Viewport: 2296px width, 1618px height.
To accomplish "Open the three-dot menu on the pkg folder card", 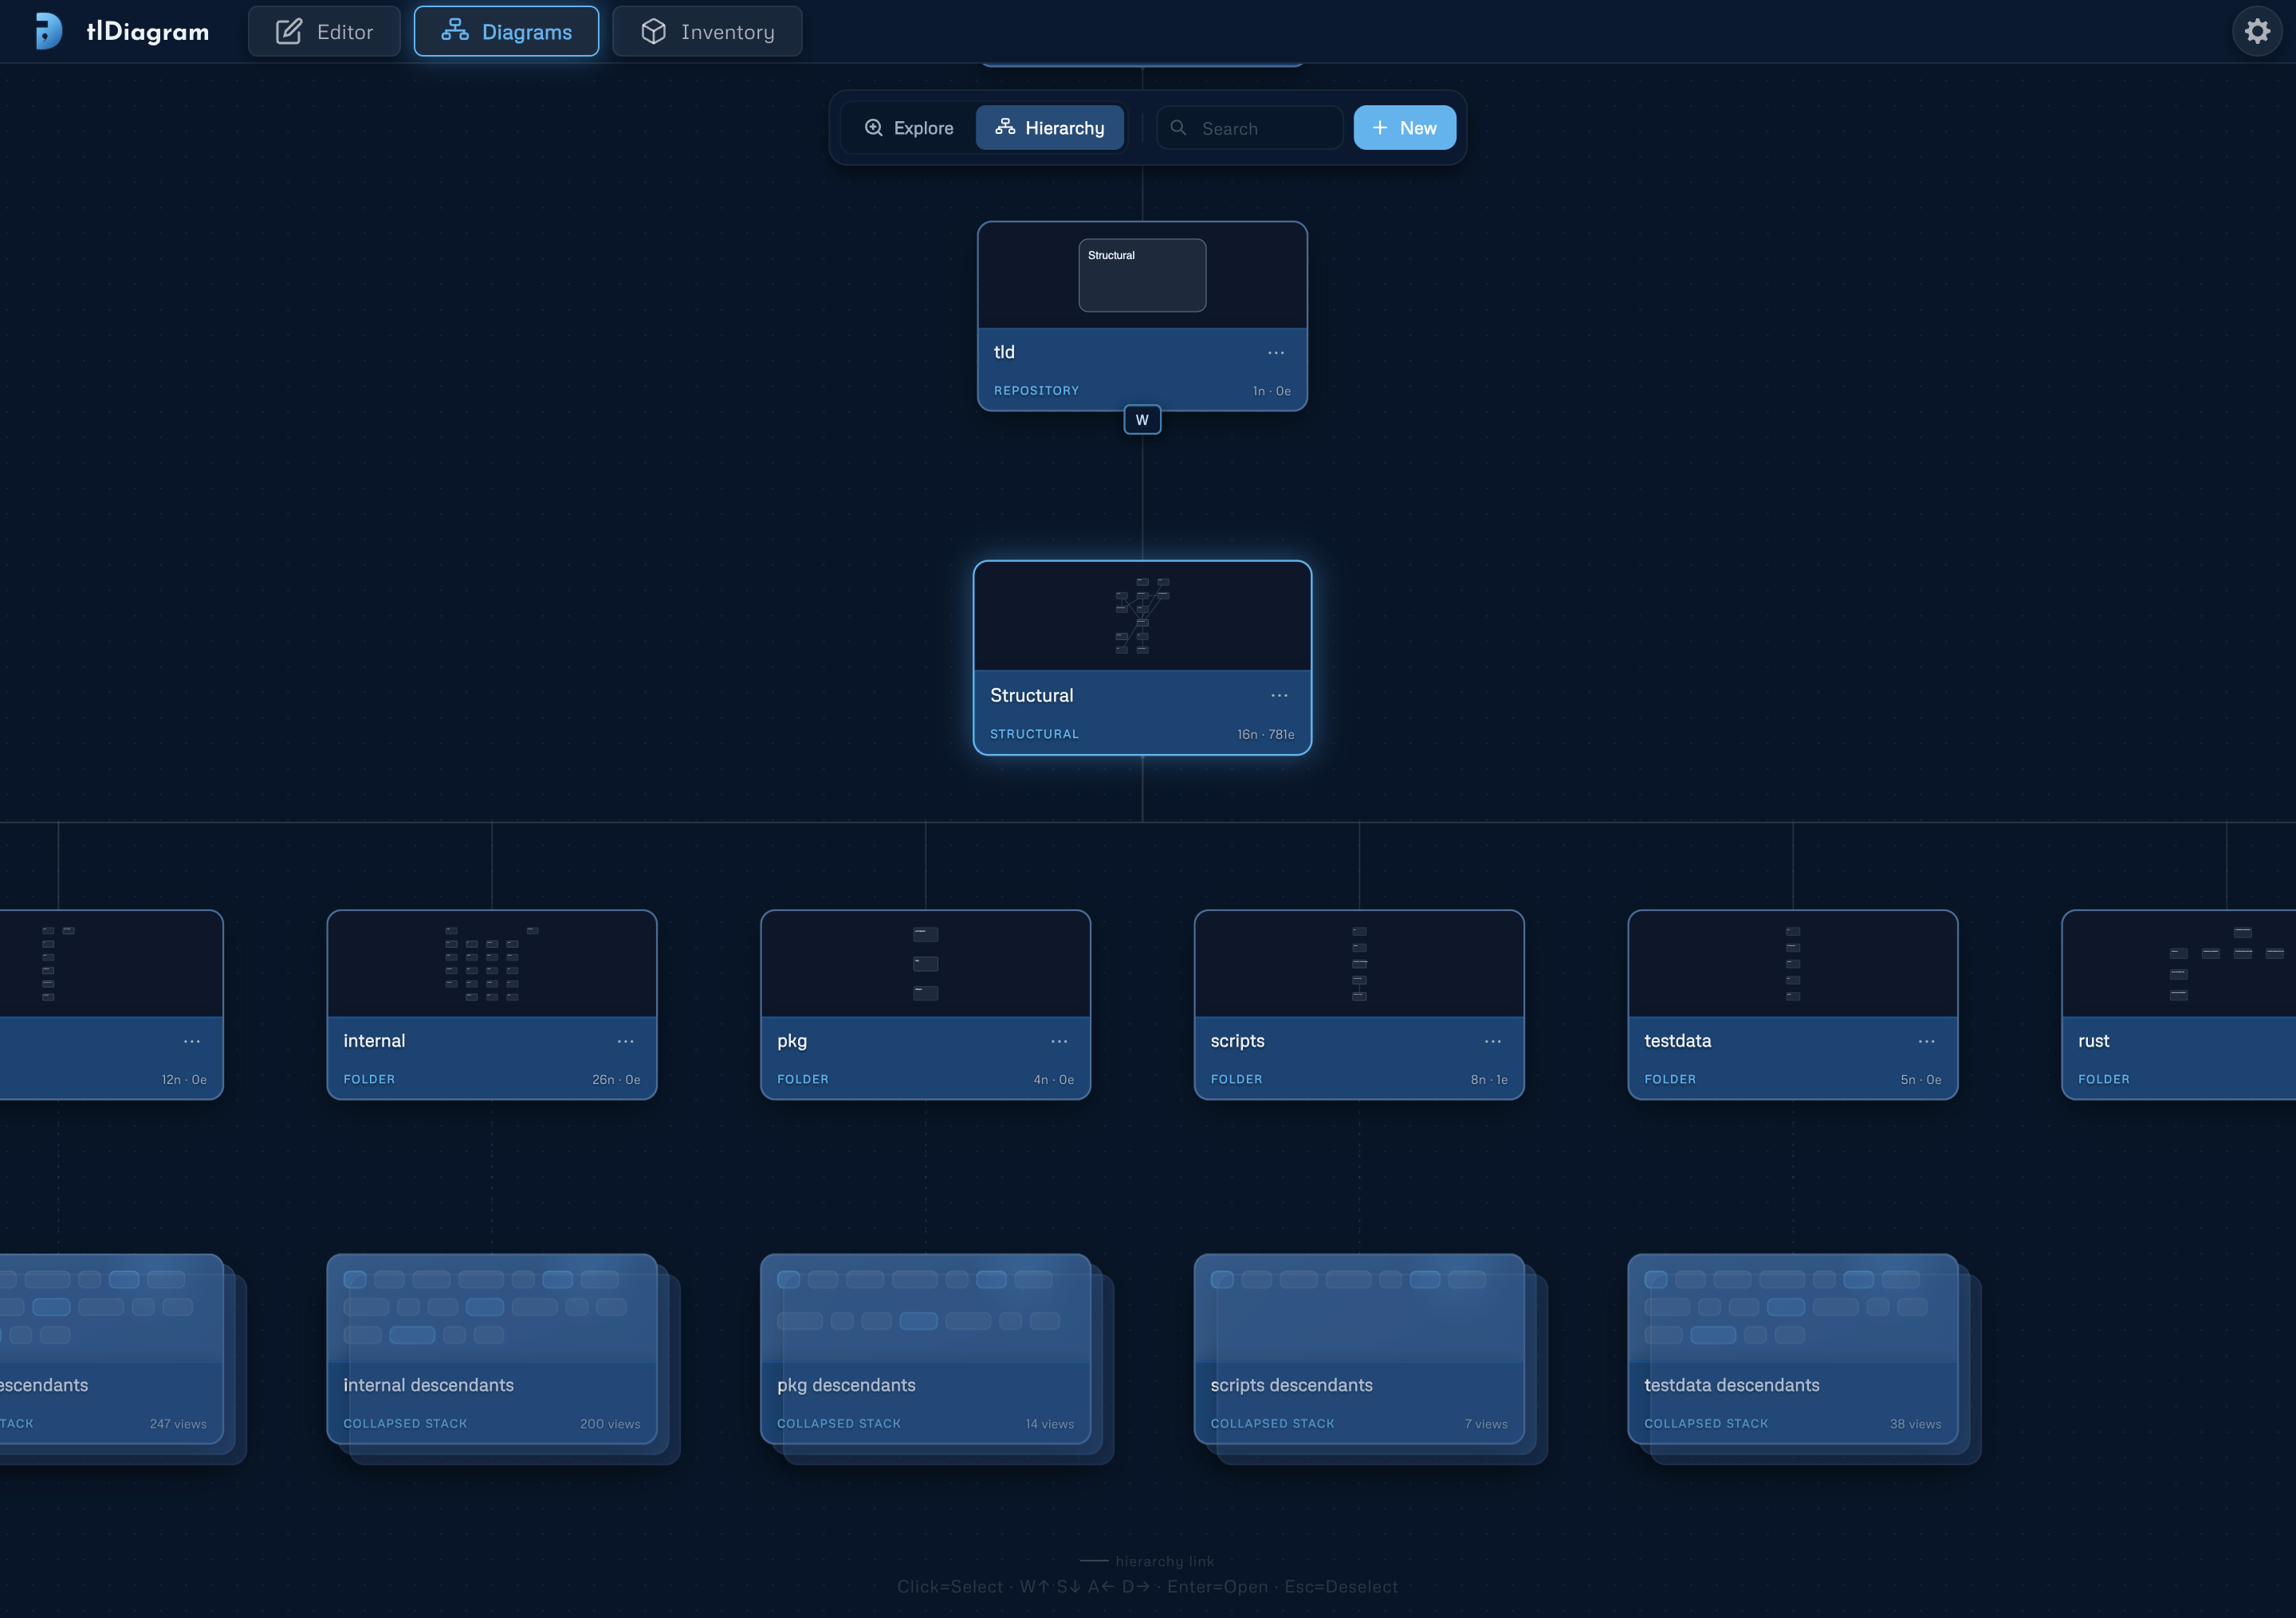I will [x=1059, y=1041].
